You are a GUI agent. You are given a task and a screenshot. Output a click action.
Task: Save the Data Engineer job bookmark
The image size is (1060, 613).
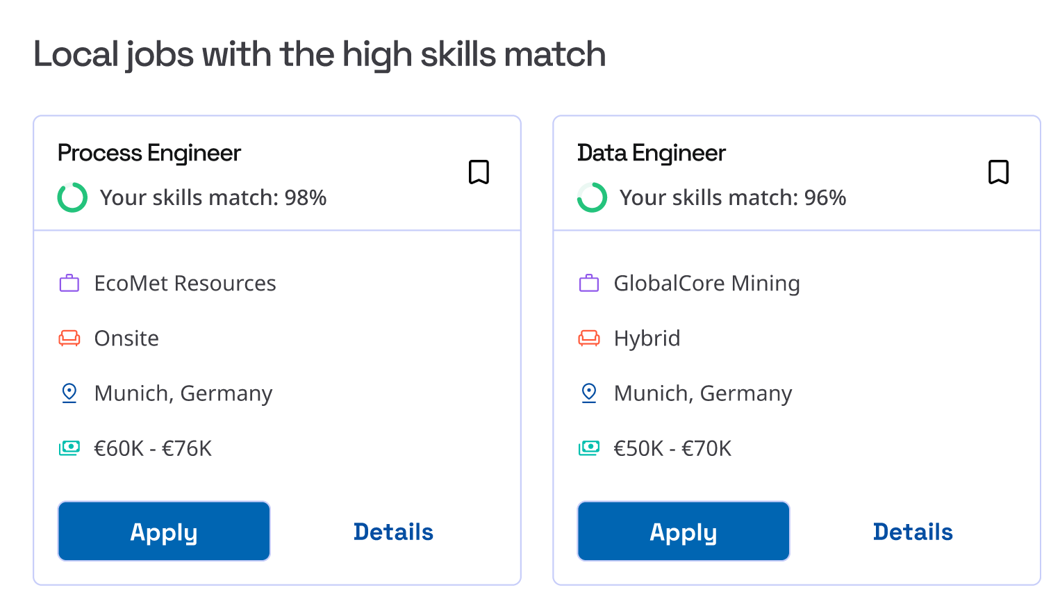pyautogui.click(x=998, y=172)
